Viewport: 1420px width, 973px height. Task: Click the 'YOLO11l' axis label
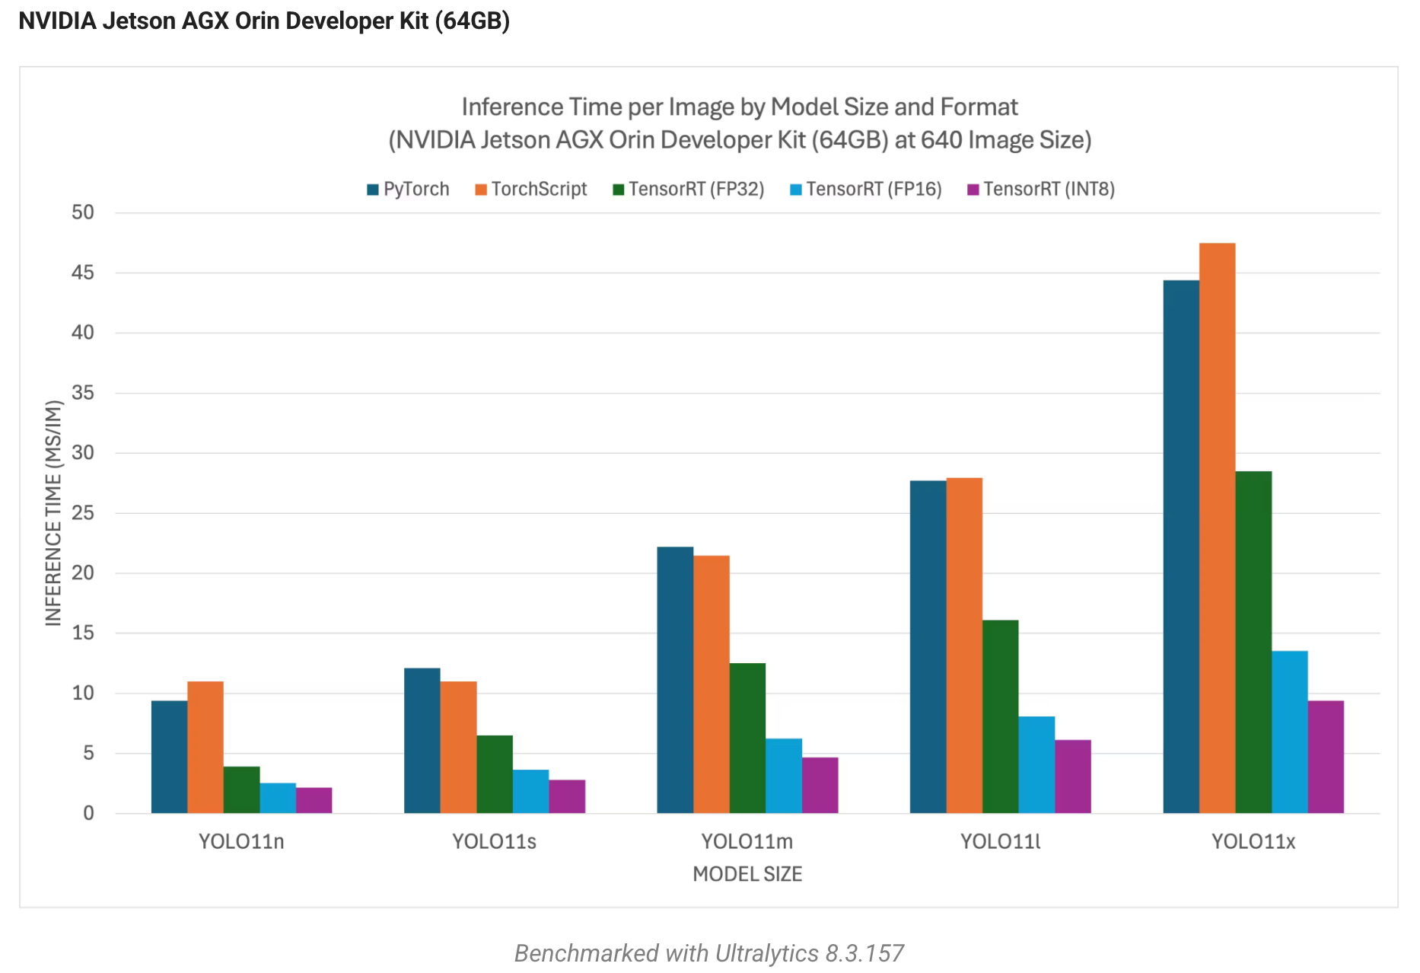click(1000, 841)
